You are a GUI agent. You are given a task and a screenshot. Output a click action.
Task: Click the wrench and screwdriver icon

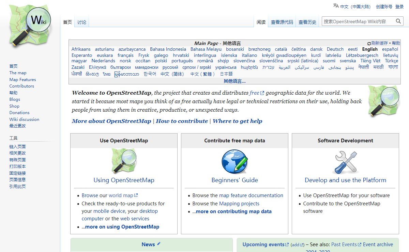[345, 162]
